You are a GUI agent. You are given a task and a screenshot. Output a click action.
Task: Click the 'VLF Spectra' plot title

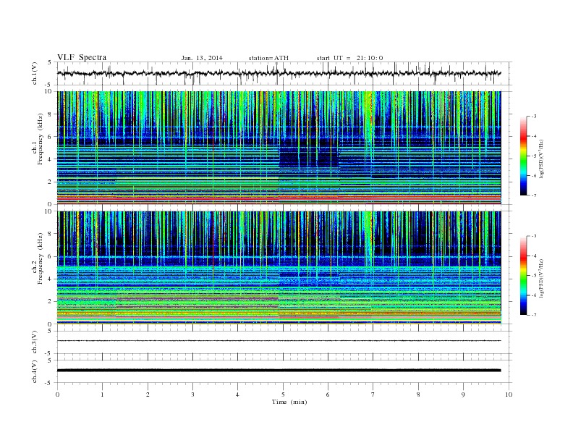(x=82, y=57)
